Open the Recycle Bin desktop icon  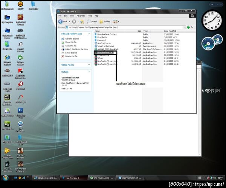[x=7, y=46]
